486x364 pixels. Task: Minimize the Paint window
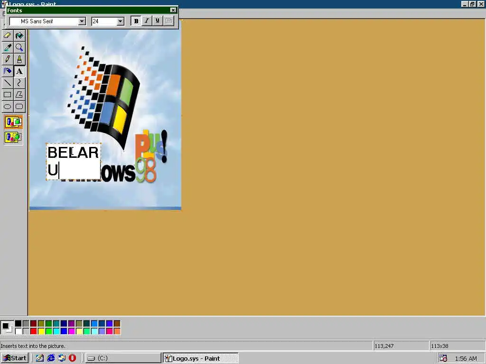465,4
